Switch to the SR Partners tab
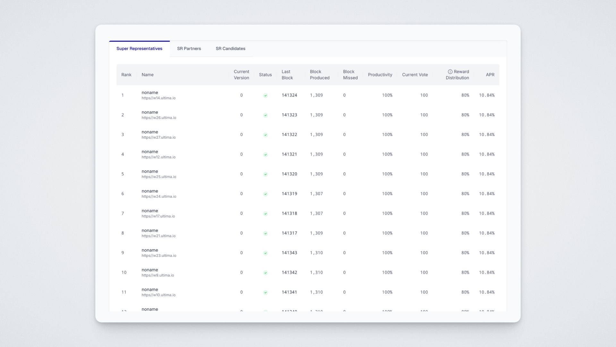The height and width of the screenshot is (347, 616). pos(189,49)
